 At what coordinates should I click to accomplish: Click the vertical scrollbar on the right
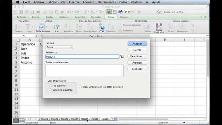tap(208, 59)
